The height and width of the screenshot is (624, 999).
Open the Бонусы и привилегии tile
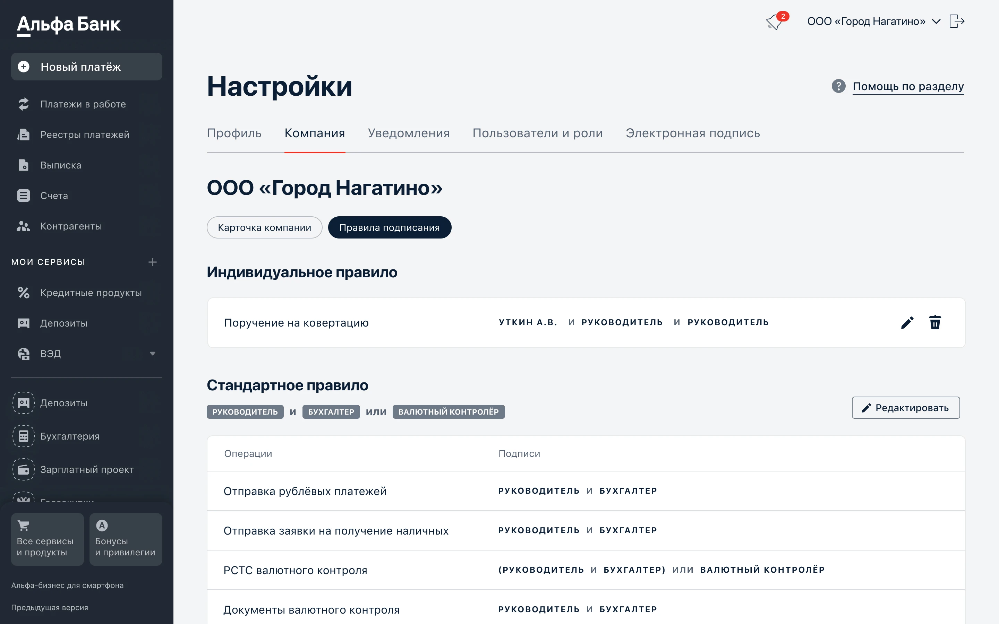pyautogui.click(x=126, y=539)
